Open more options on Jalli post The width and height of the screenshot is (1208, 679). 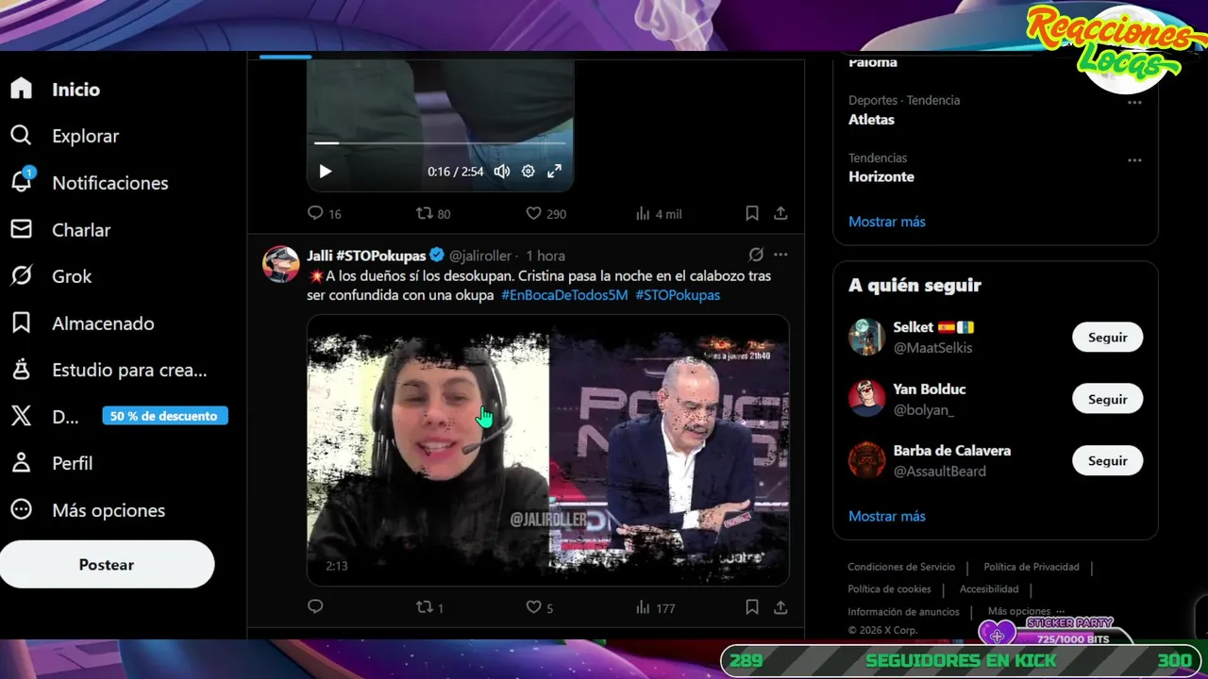point(780,255)
